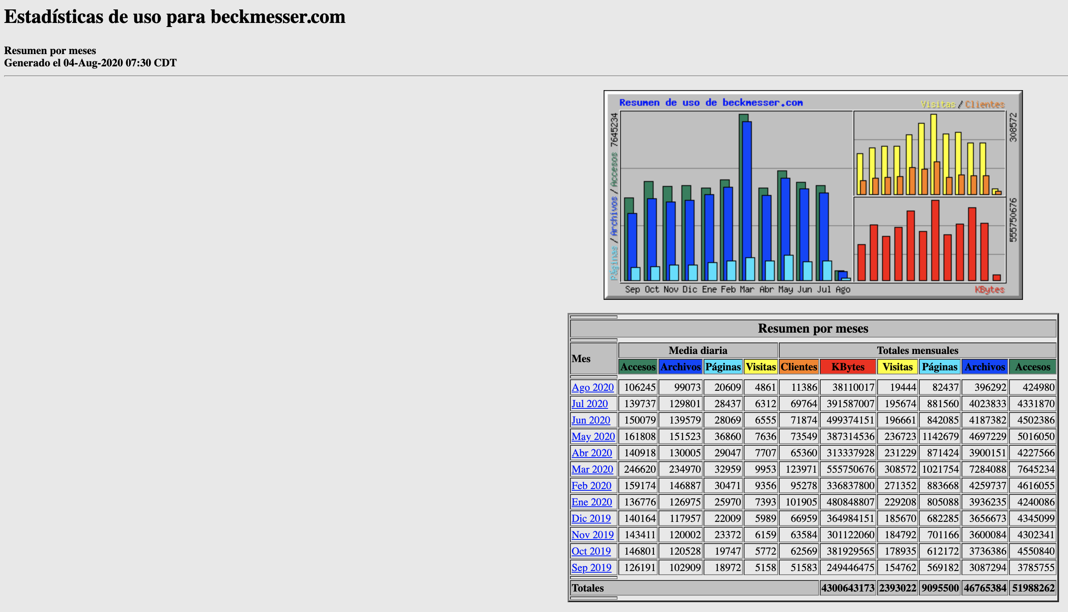
Task: Click the orange Clientes column header
Action: click(798, 367)
